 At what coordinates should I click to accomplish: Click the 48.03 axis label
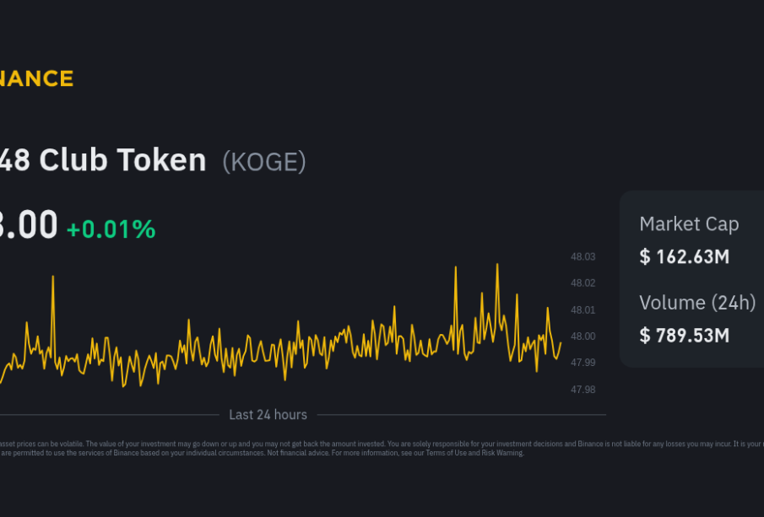(x=583, y=257)
